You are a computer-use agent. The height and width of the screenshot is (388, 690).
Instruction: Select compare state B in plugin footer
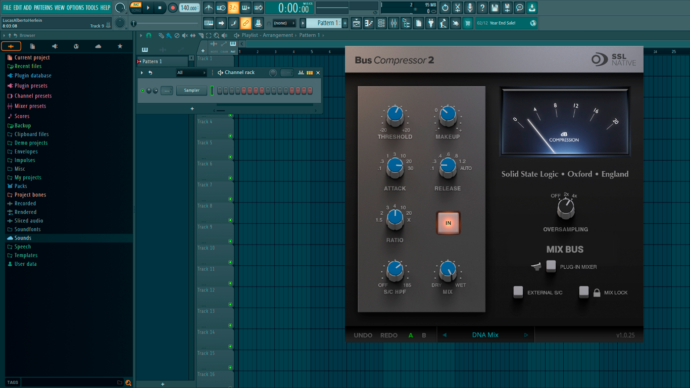click(424, 335)
